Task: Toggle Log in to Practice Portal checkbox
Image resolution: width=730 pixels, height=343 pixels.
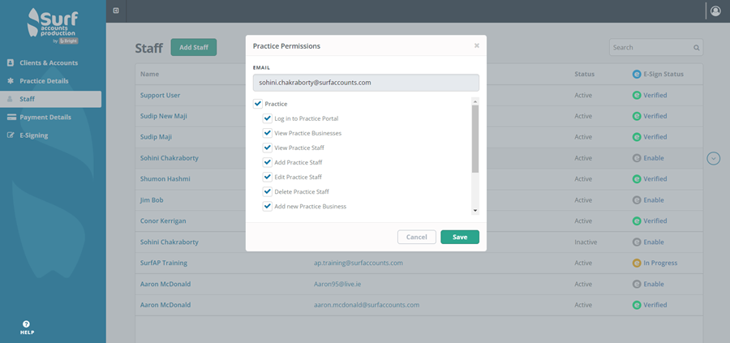Action: [x=268, y=118]
